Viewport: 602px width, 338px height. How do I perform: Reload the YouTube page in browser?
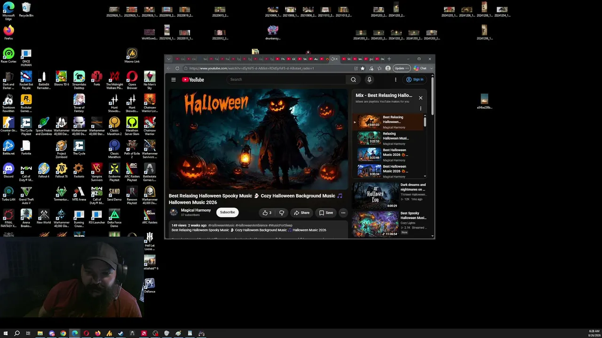point(177,69)
